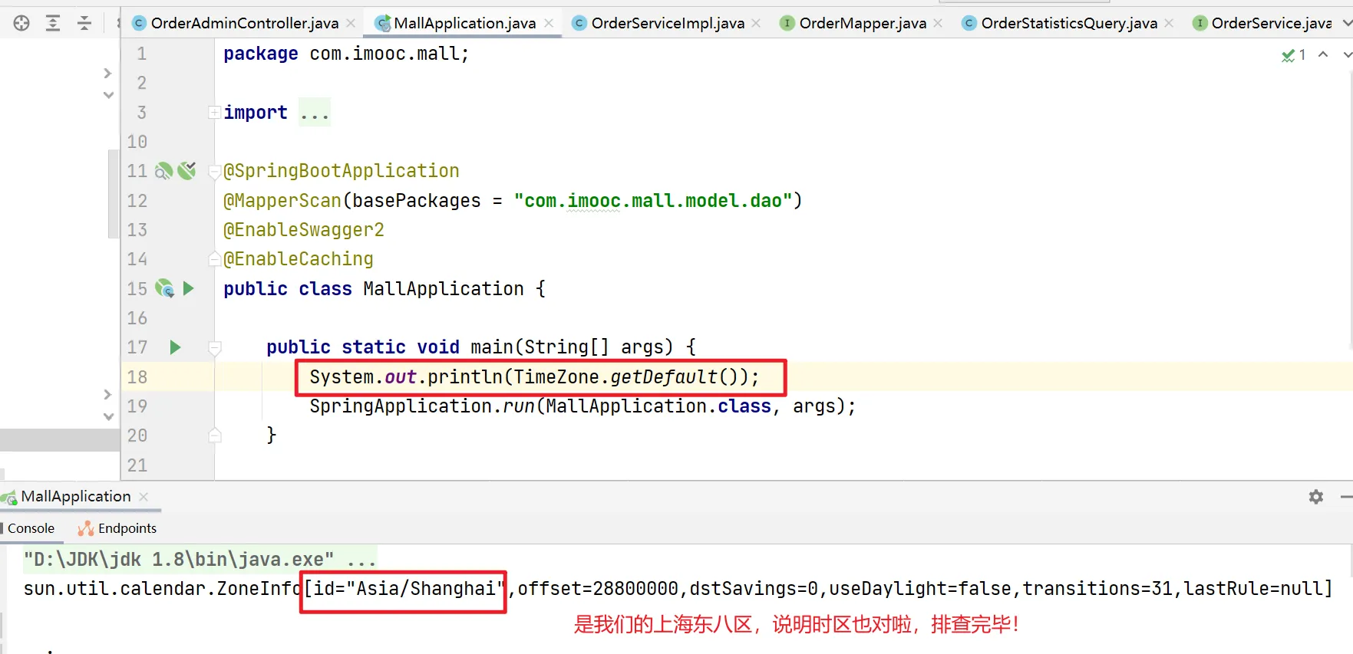Viewport: 1353px width, 654px height.
Task: Click the sun.util.calendar.ZoneInfo console output
Action: coord(163,589)
